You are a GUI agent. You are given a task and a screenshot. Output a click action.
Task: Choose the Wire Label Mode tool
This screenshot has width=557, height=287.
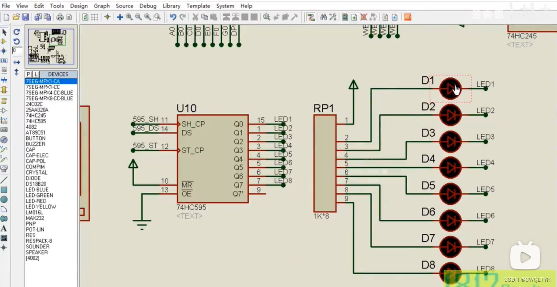pyautogui.click(x=4, y=61)
